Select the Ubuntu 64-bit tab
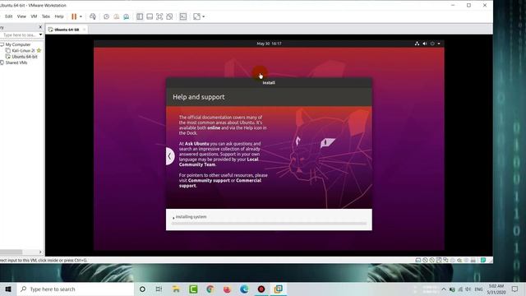The width and height of the screenshot is (526, 296). pos(67,30)
